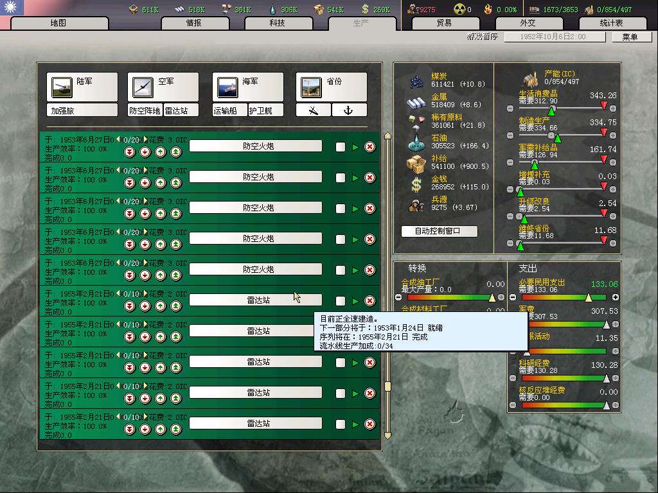Switch to the 贸易 trade tab
658x493 pixels.
[445, 23]
